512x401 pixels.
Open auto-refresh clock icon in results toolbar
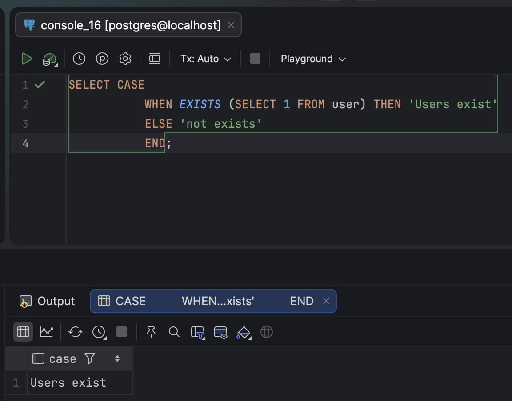(x=99, y=332)
